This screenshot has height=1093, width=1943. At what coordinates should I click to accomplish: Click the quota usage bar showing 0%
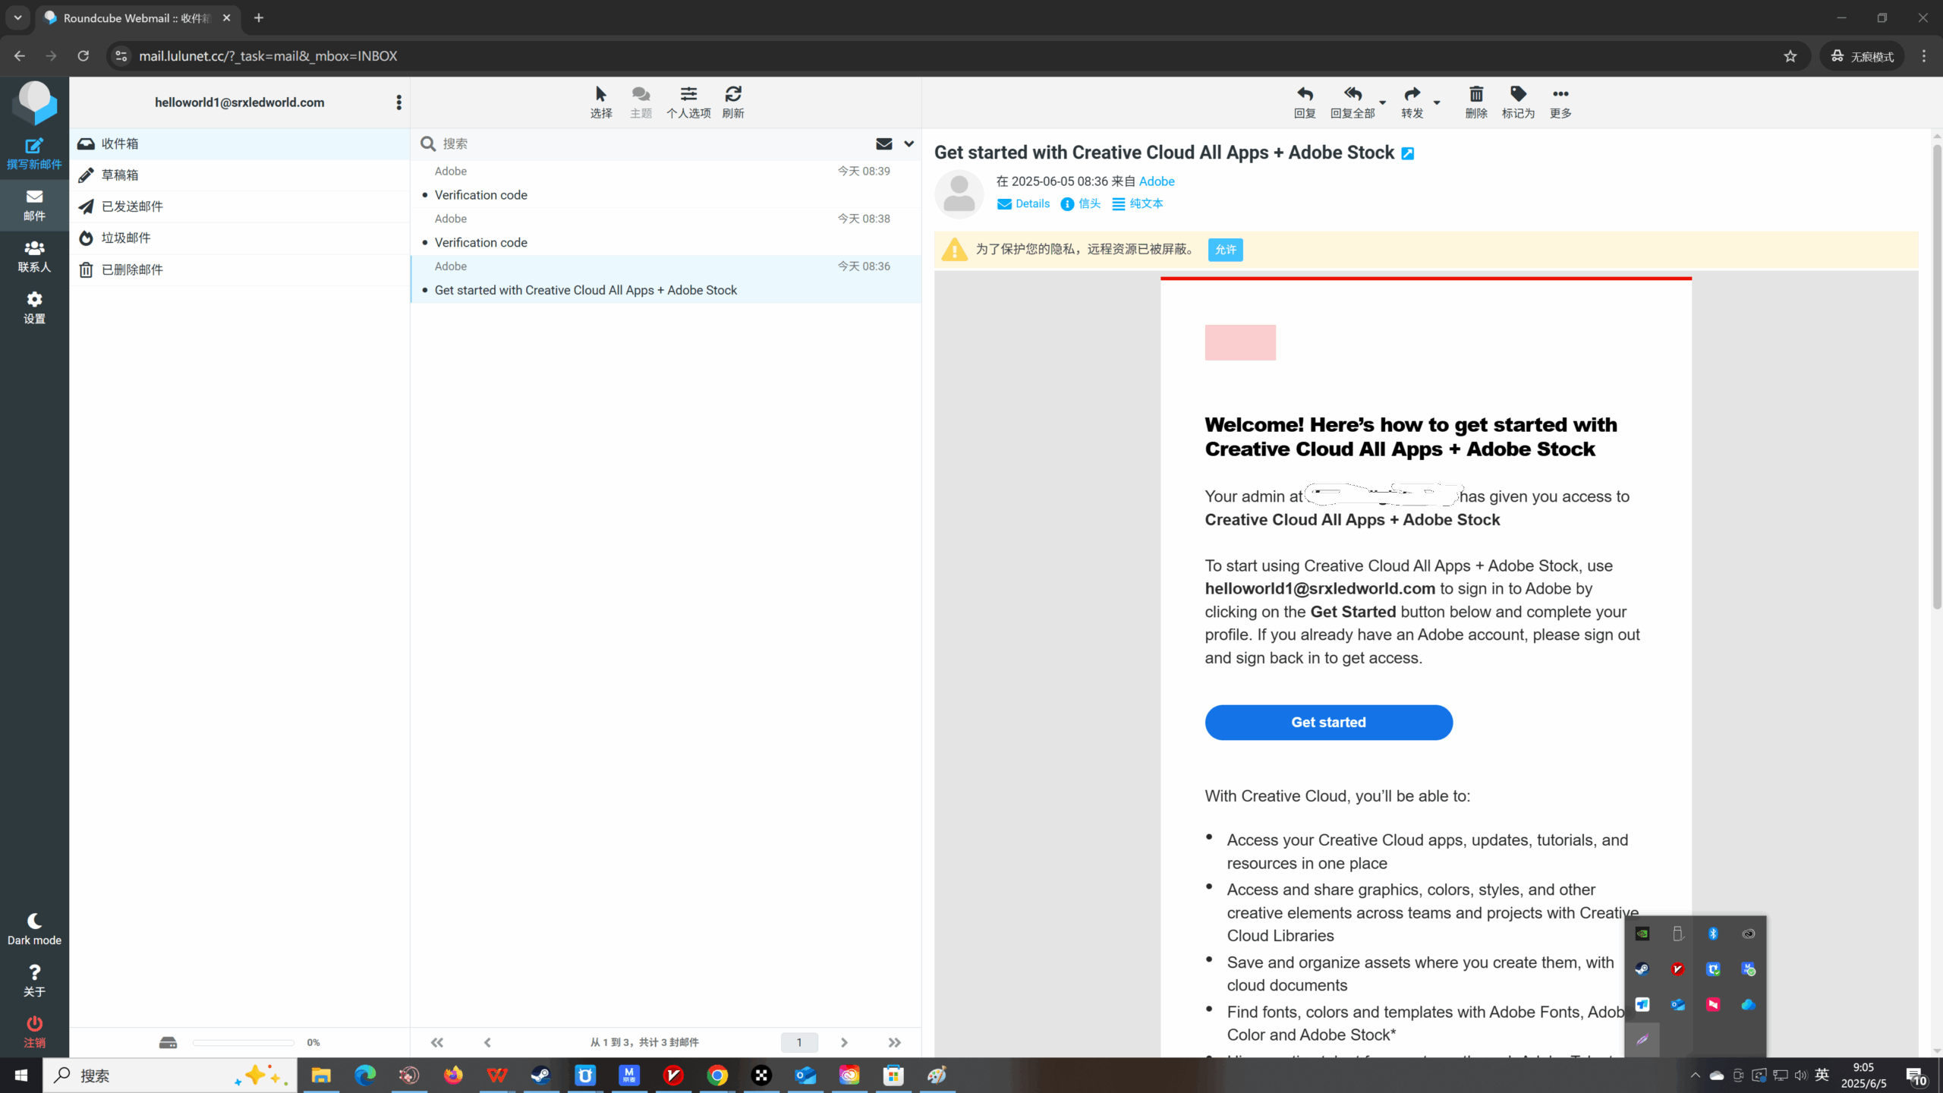coord(244,1043)
